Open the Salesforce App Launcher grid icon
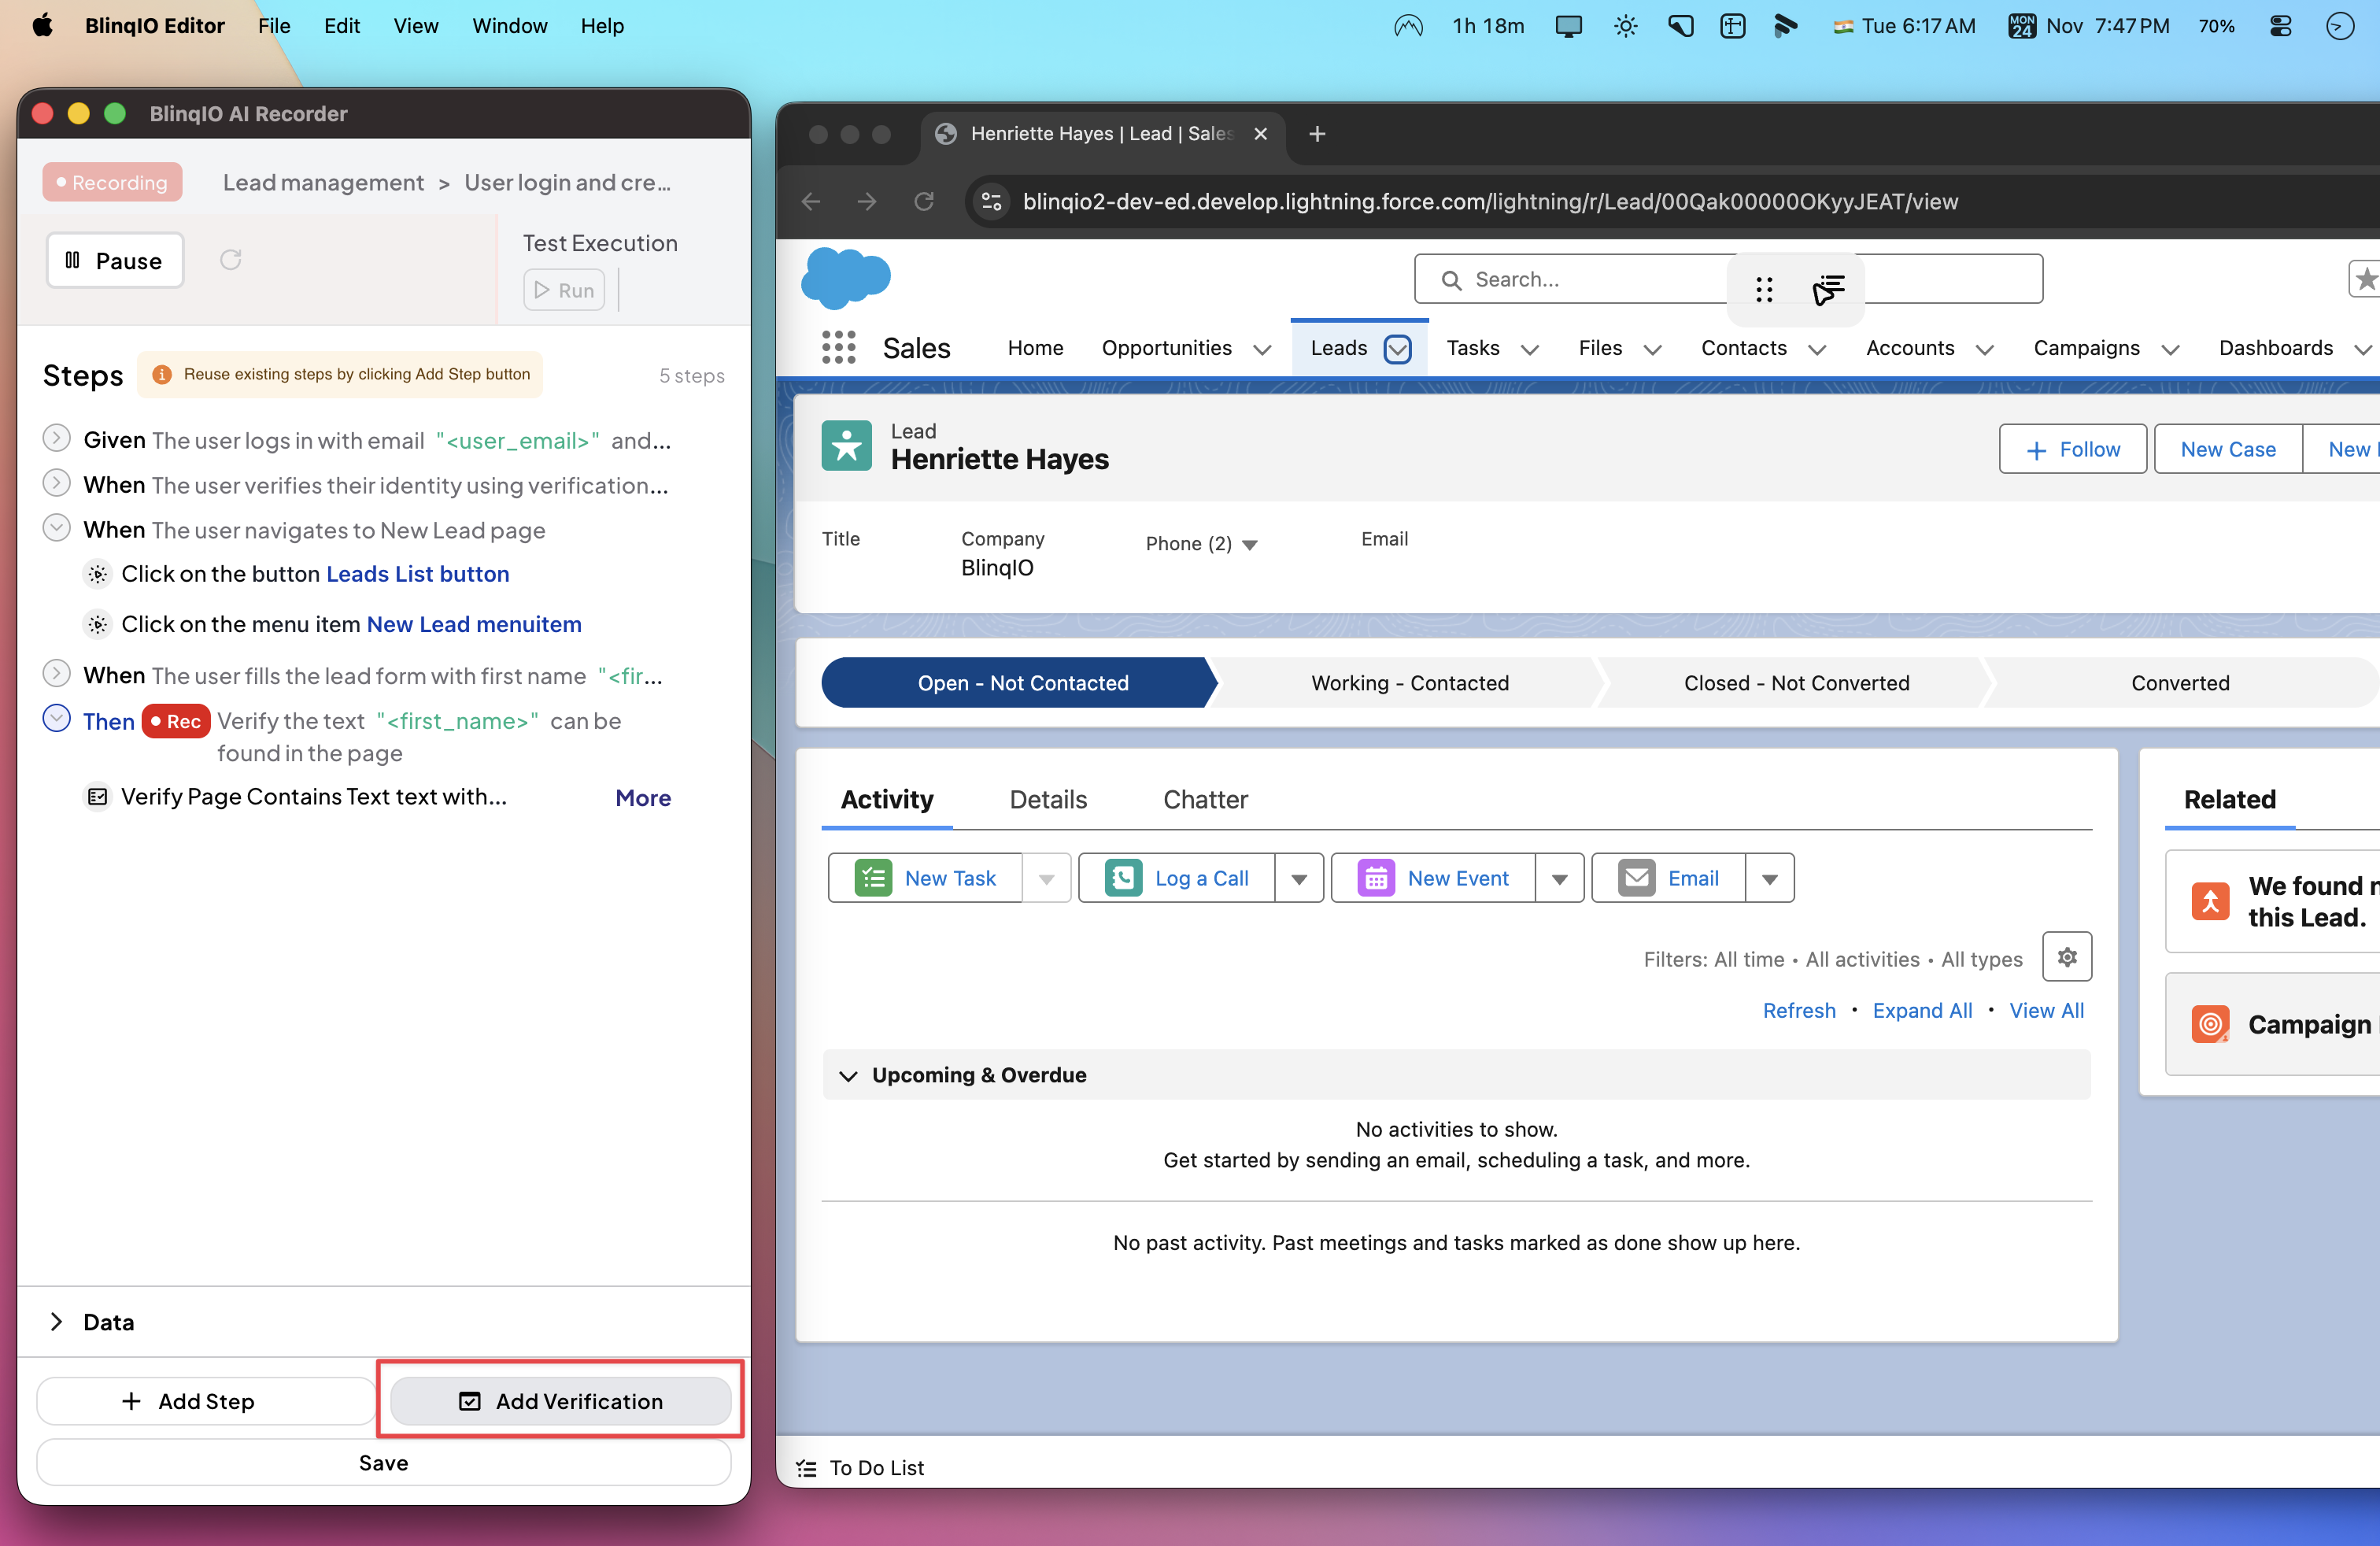 [x=838, y=348]
